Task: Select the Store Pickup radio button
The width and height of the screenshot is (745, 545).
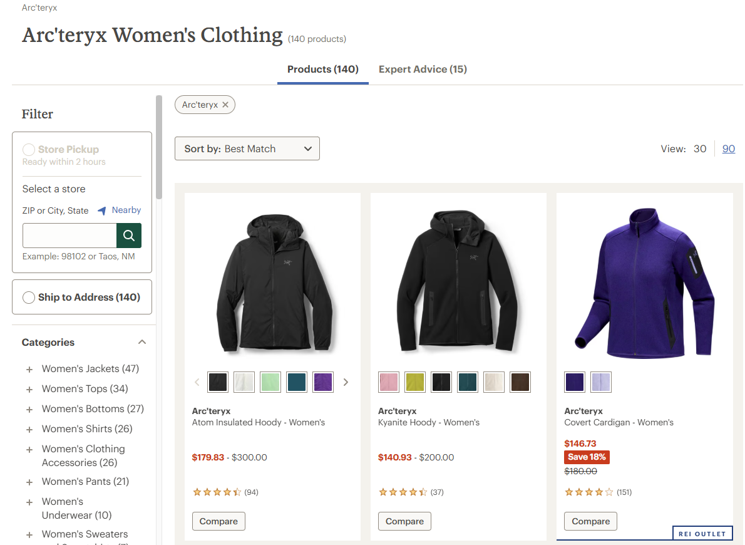Action: [29, 150]
